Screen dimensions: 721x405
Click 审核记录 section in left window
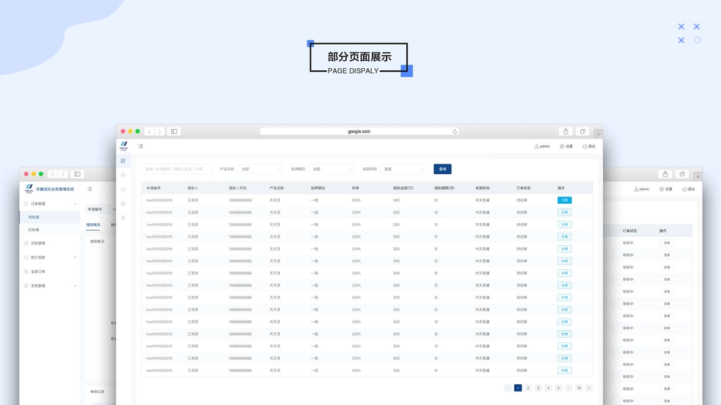point(97,391)
